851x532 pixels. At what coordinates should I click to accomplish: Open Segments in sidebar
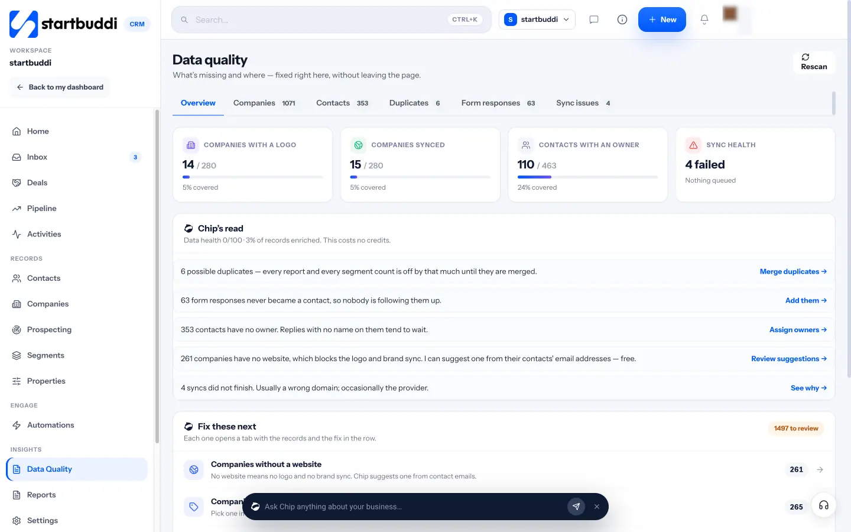coord(77,355)
